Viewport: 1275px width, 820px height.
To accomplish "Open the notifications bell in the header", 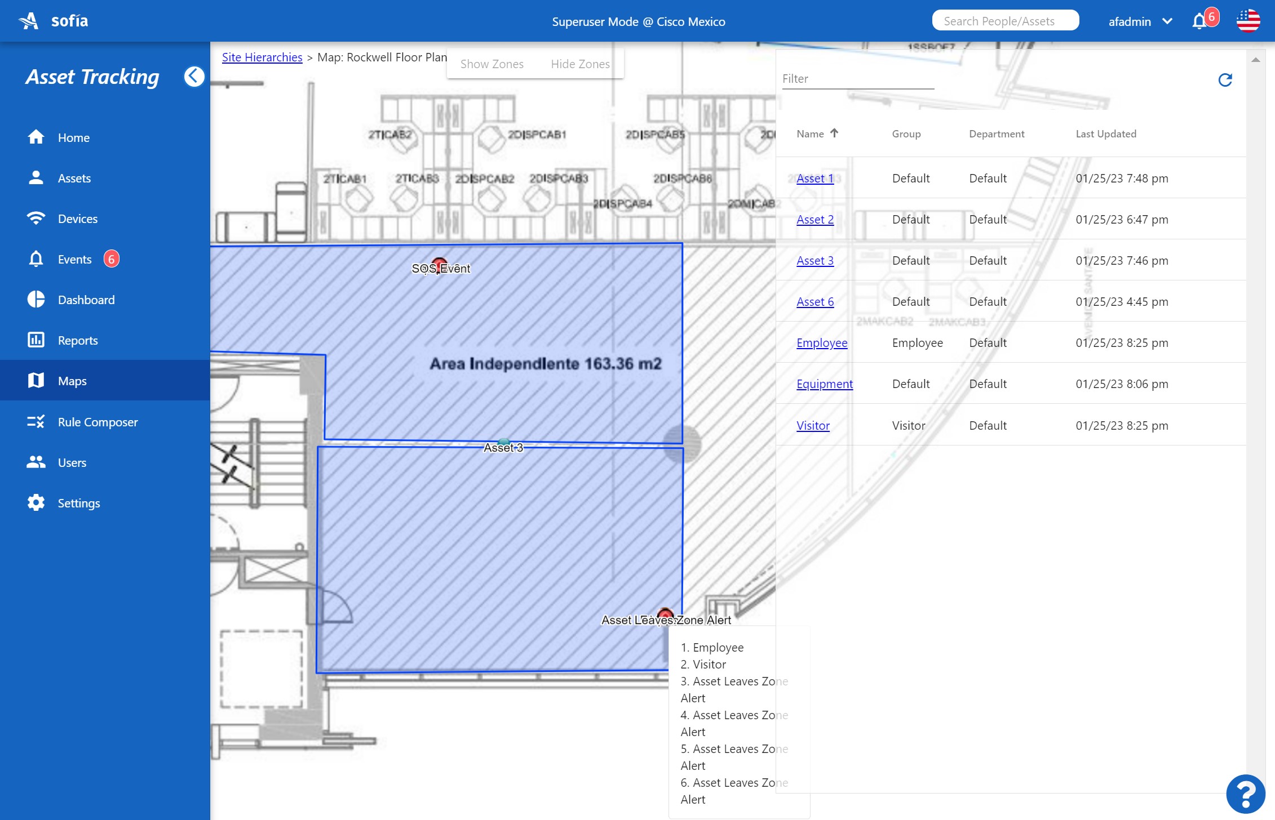I will click(x=1198, y=21).
